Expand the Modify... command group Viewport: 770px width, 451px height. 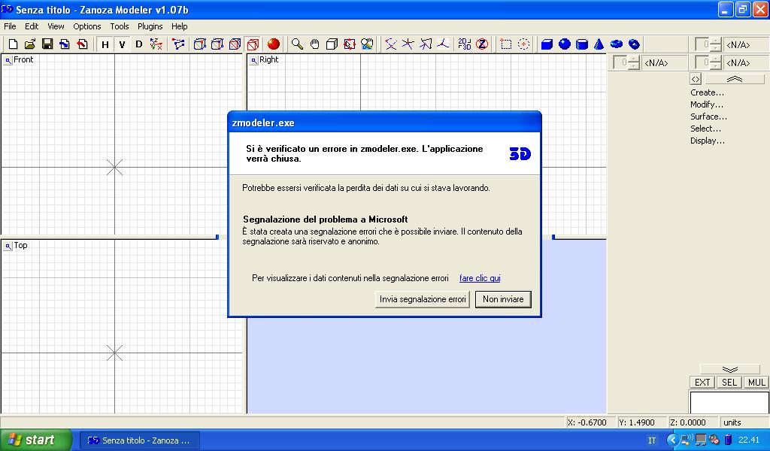[x=707, y=104]
